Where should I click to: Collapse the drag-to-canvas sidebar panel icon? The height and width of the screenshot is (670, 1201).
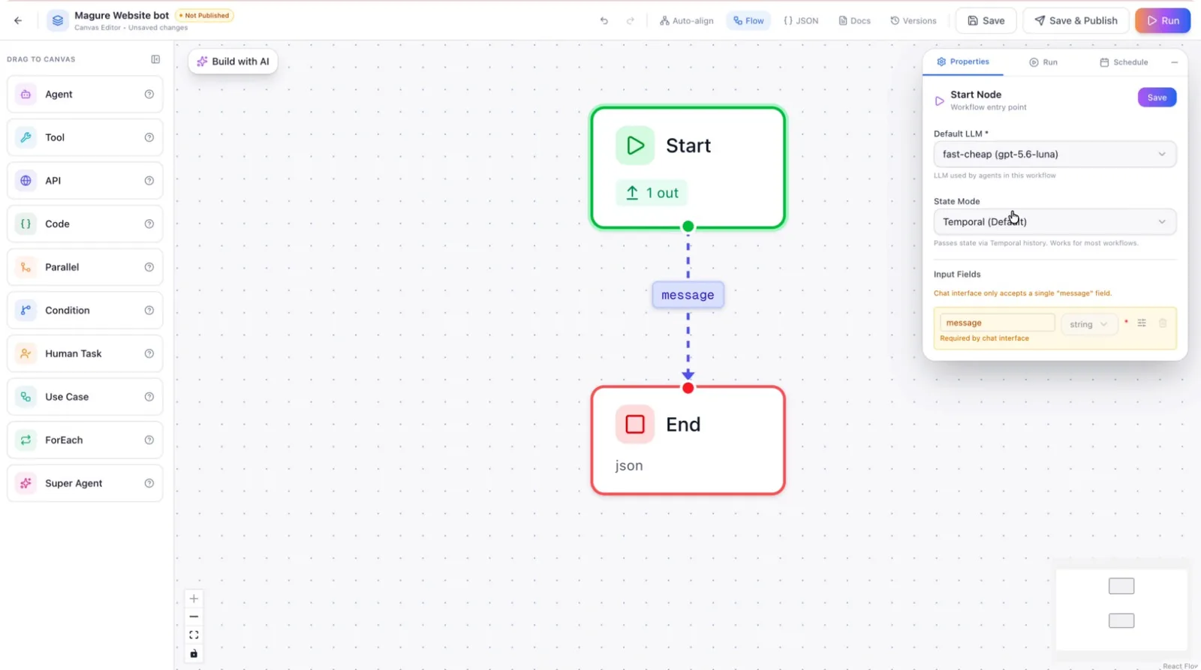tap(155, 59)
